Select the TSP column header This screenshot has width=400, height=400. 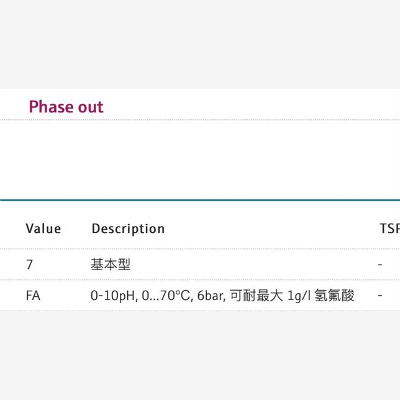click(389, 229)
